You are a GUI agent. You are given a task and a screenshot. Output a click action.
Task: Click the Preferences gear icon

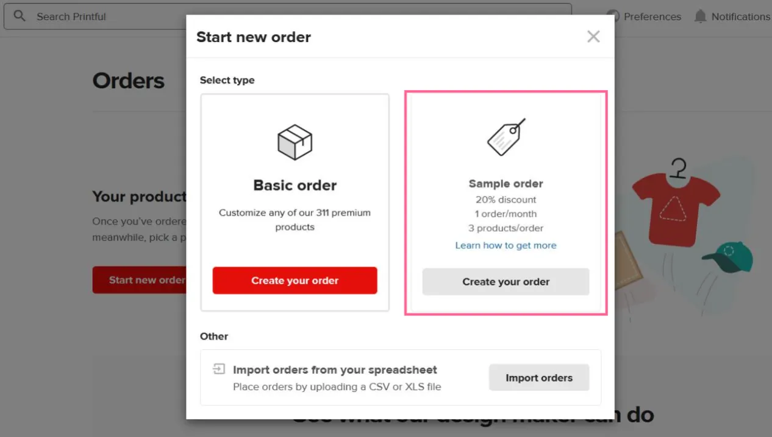(613, 16)
